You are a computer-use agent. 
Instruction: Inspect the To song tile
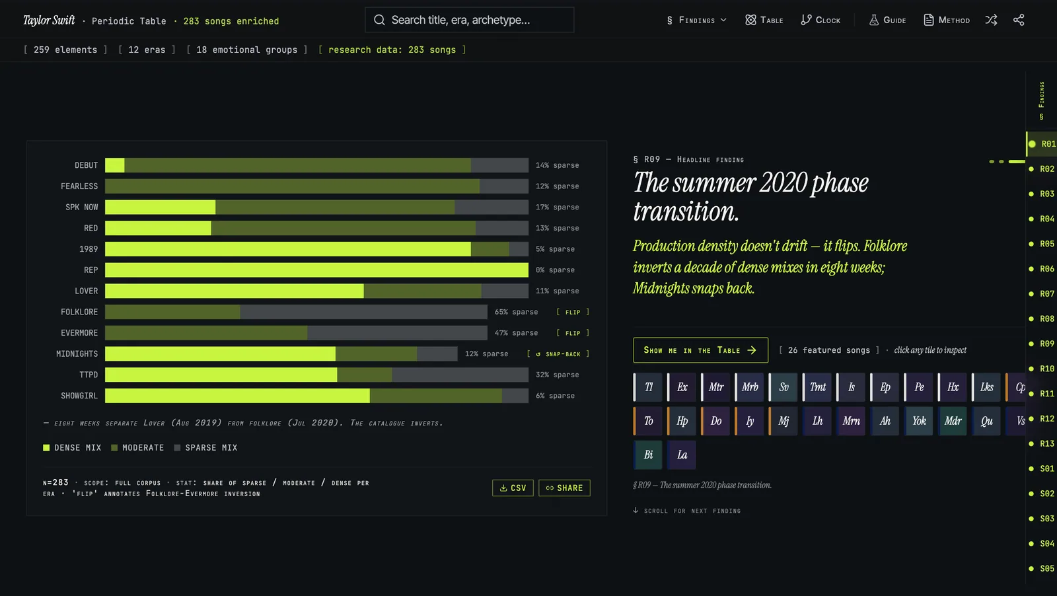(x=648, y=421)
